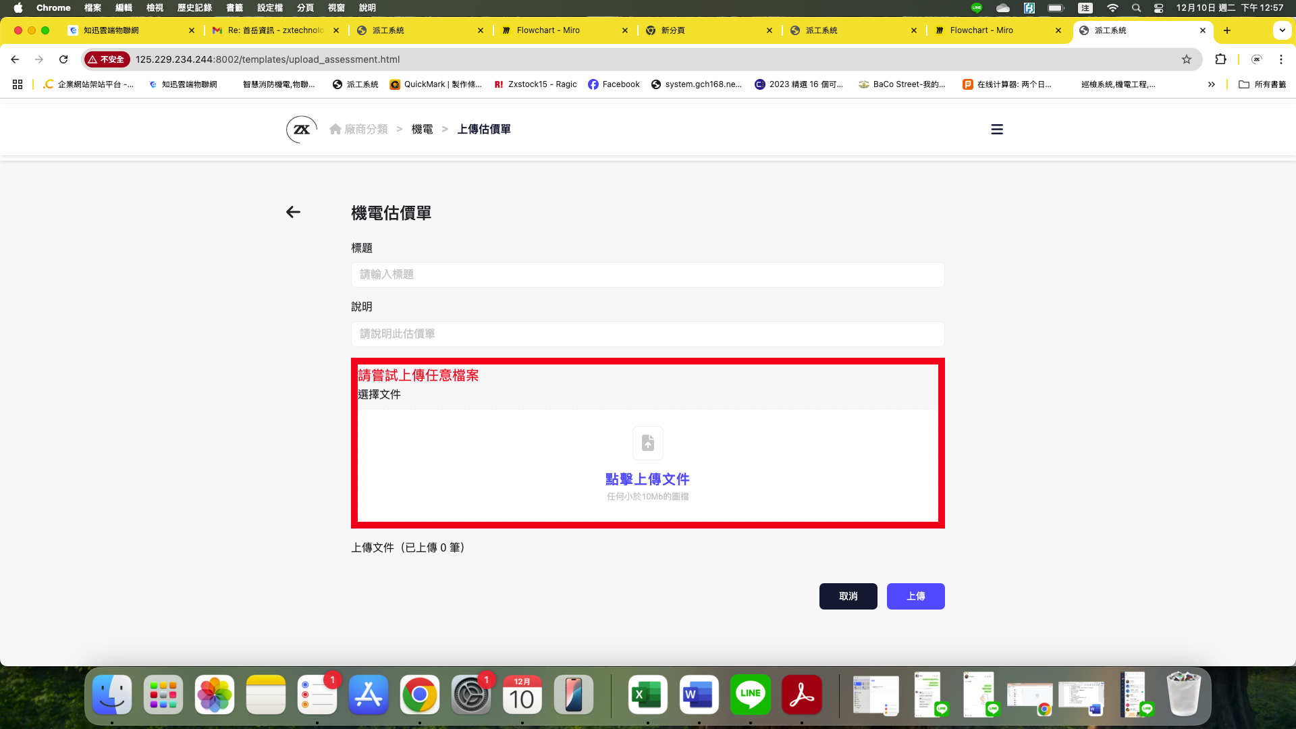The height and width of the screenshot is (729, 1296).
Task: Open apps grid icon in bookmarks bar
Action: [18, 84]
